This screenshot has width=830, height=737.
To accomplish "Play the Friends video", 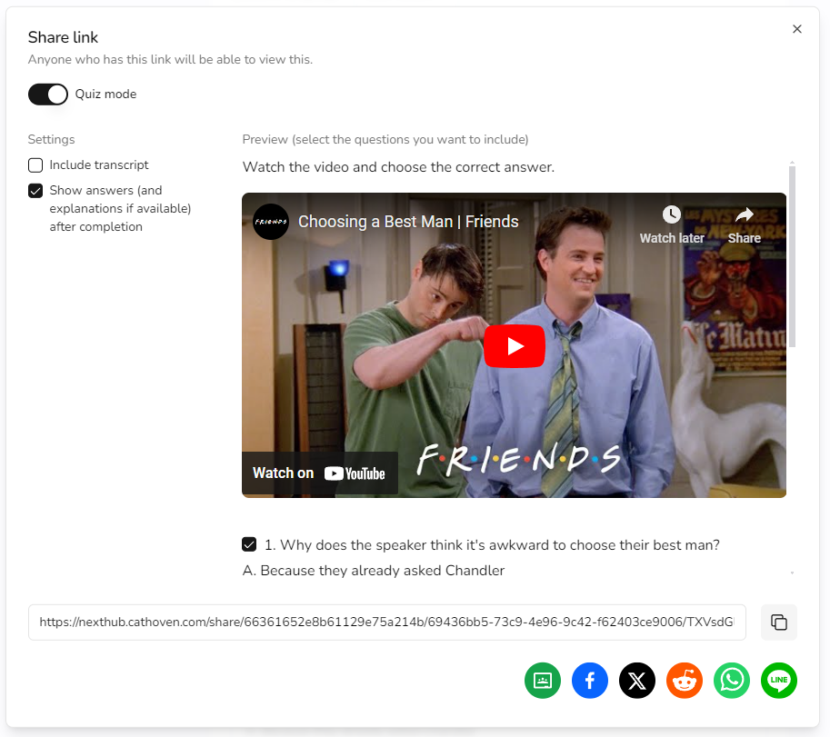I will coord(514,346).
